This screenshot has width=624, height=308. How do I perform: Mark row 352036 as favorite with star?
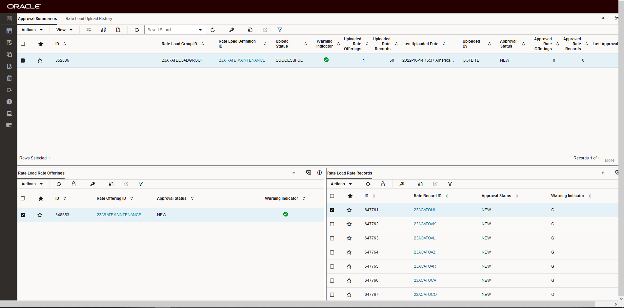click(40, 60)
